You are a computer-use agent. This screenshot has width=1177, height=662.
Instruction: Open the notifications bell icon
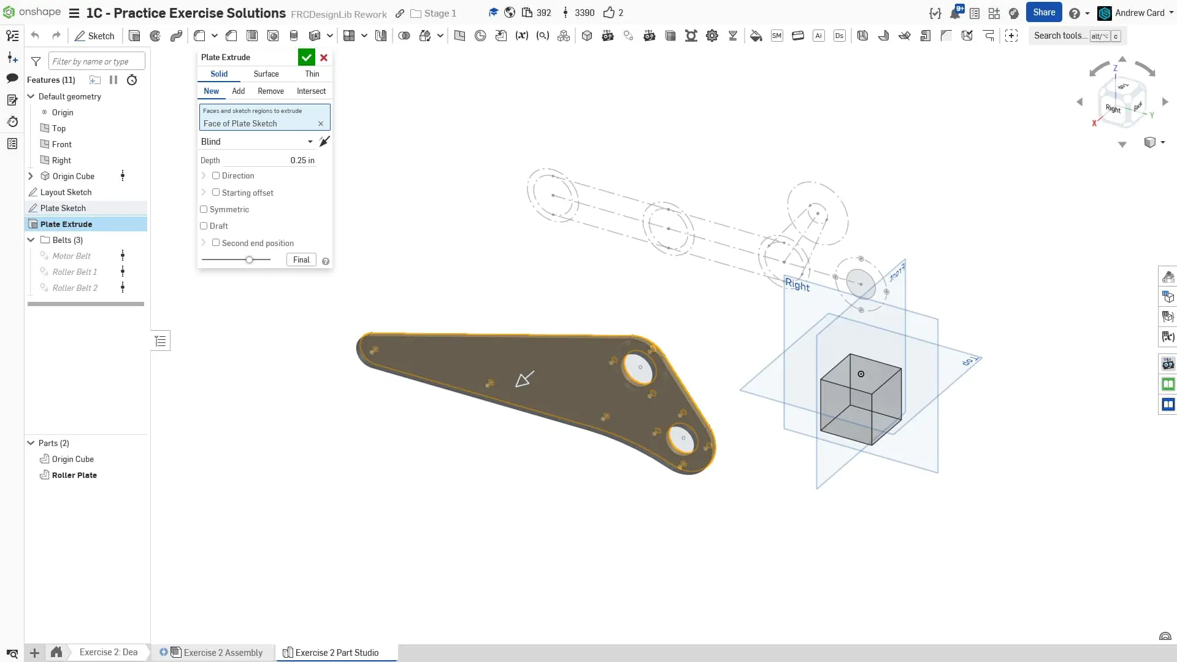tap(955, 13)
